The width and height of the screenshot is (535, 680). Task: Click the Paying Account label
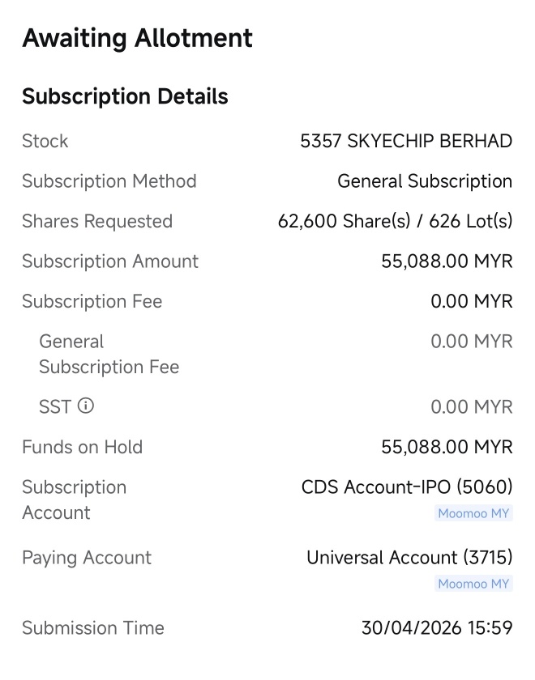coord(87,558)
